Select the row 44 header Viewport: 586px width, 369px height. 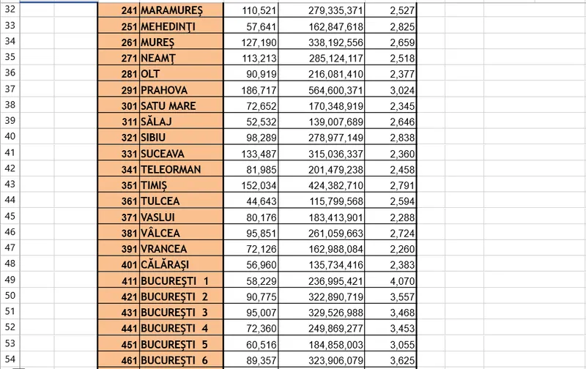coord(10,201)
